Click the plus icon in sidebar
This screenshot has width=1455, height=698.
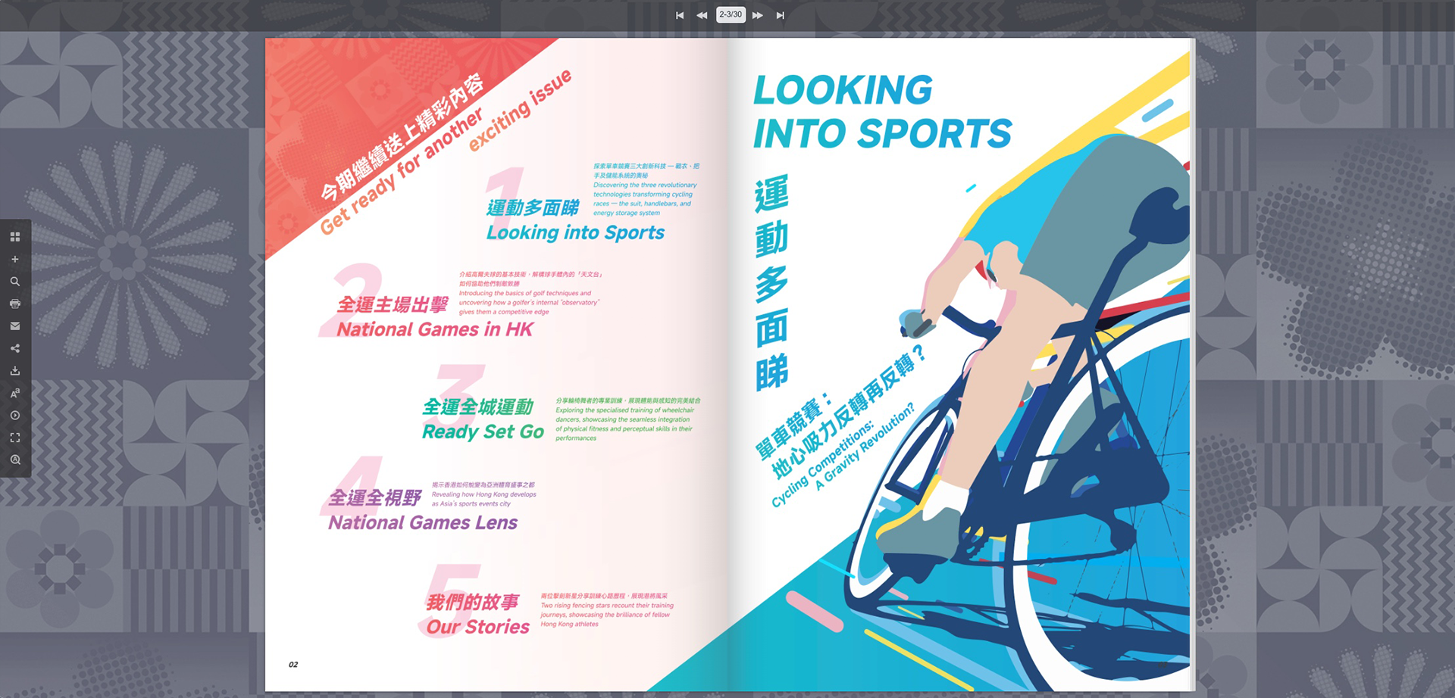pyautogui.click(x=14, y=259)
